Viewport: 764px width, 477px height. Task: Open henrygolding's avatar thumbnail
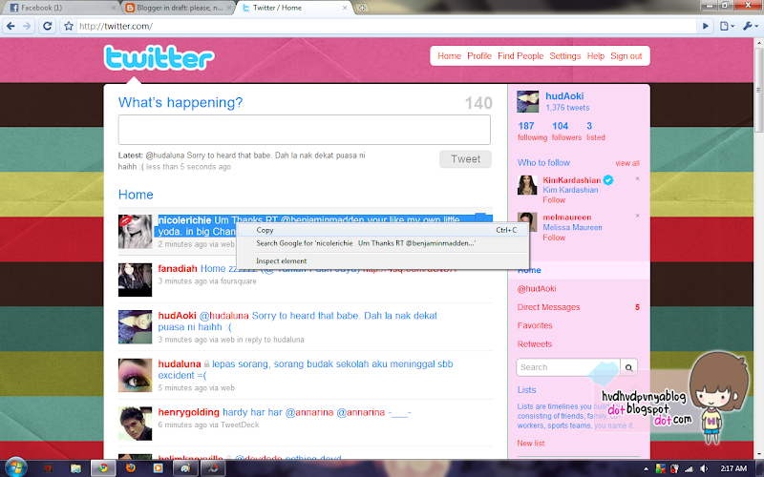[x=135, y=424]
